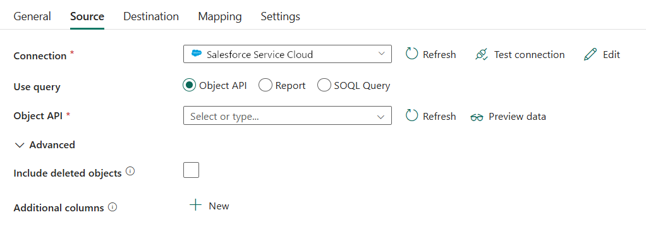Click the chevron arrow of Connection dropdown
646x234 pixels.
click(381, 54)
